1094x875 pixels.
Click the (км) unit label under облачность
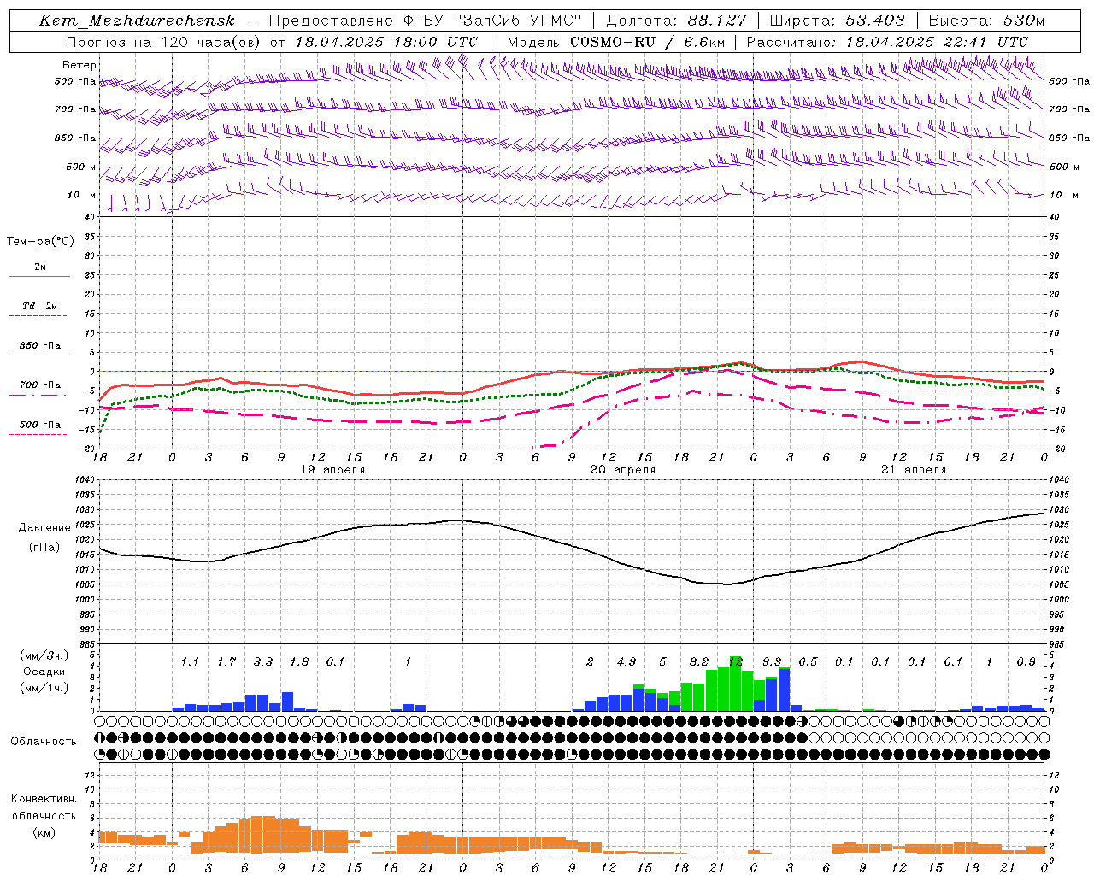coord(44,832)
